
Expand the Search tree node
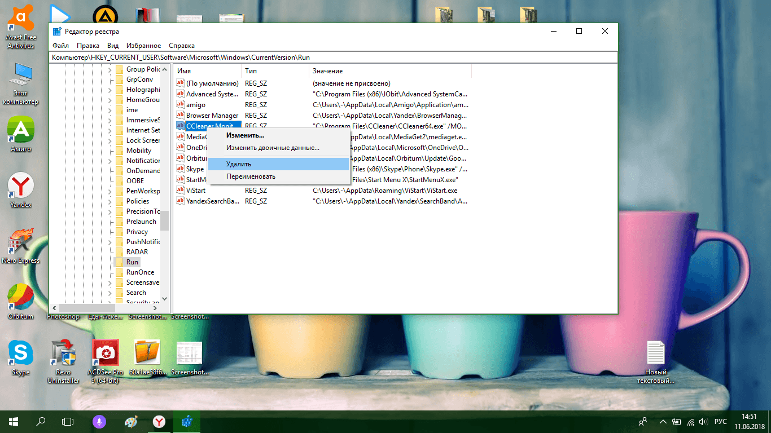click(x=110, y=293)
